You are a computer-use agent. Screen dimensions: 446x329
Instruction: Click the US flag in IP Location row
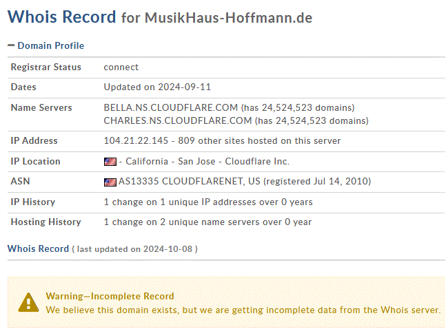pyautogui.click(x=110, y=162)
